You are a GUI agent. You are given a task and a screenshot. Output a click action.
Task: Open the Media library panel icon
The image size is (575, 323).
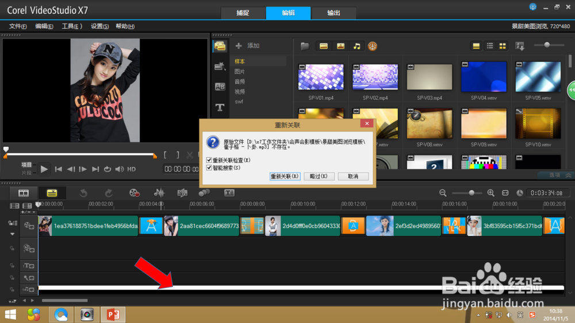pos(220,46)
